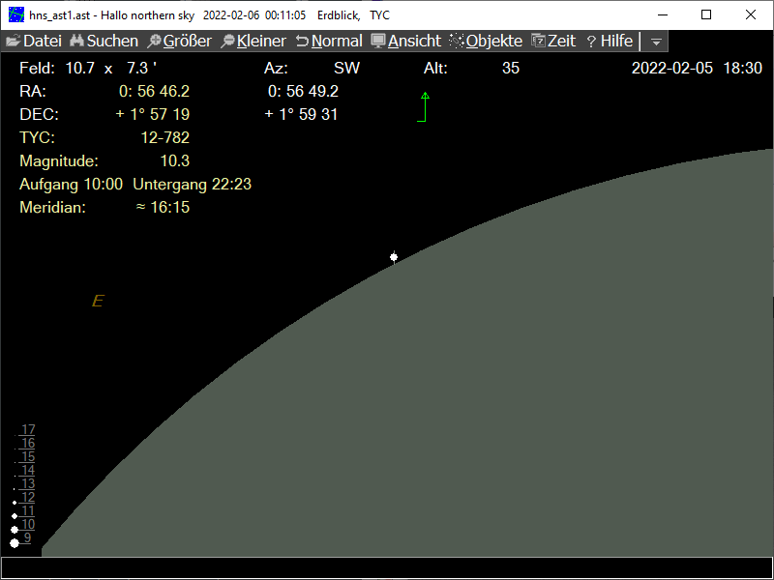Screen dimensions: 774x580
Task: Select magnitude limit 9 in the legend
Action: [28, 538]
